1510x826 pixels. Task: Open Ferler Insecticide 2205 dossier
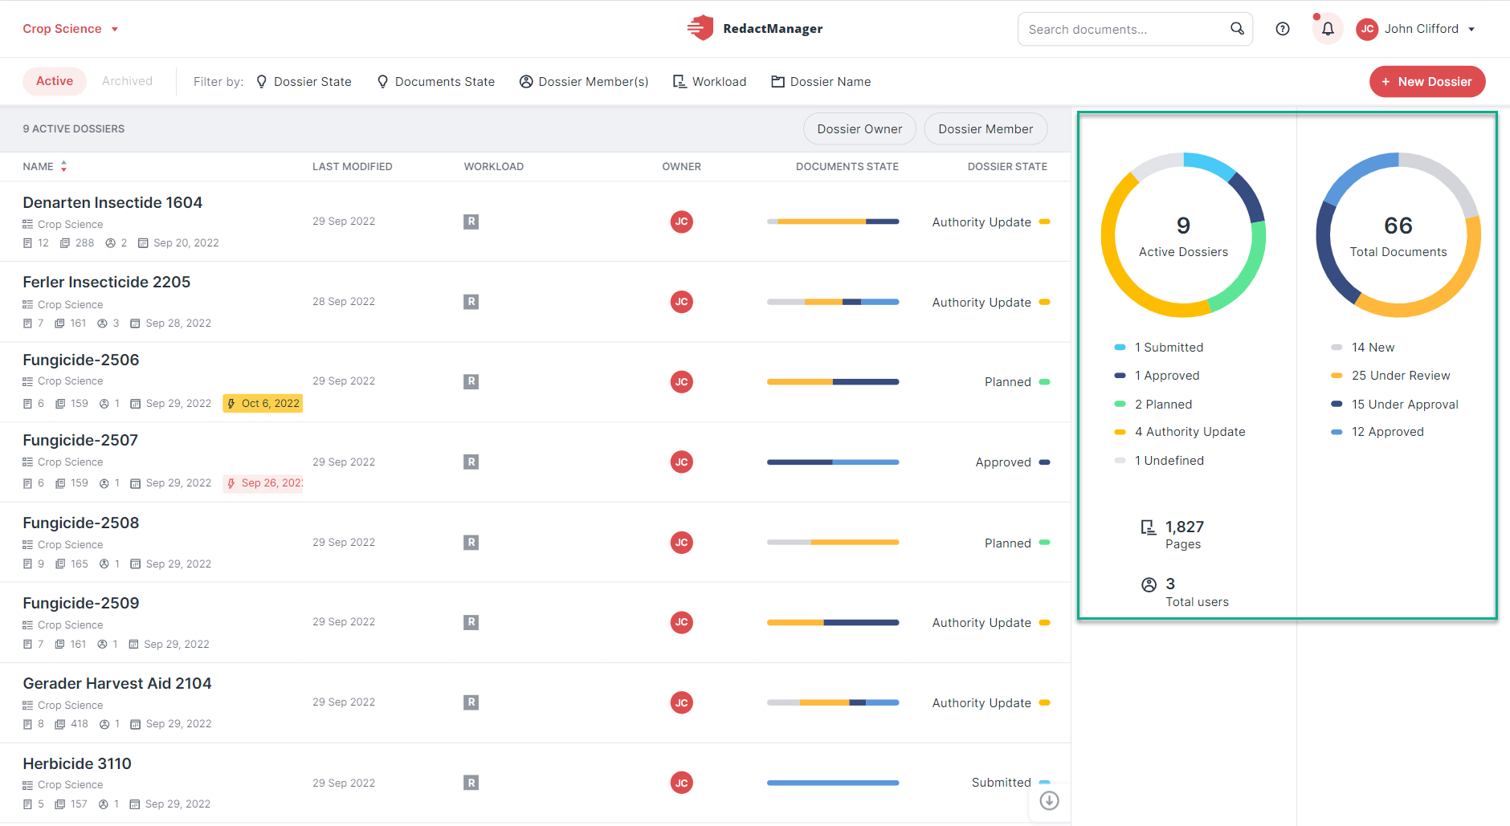click(x=107, y=283)
